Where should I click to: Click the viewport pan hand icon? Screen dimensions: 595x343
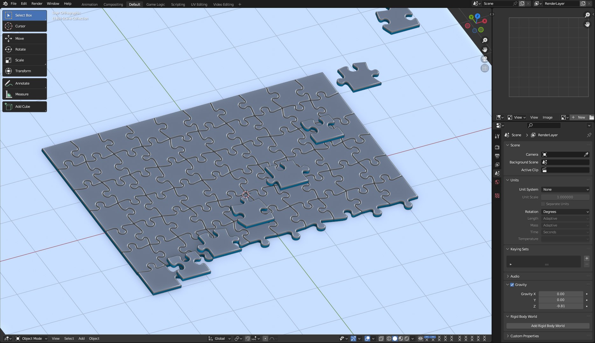[485, 50]
